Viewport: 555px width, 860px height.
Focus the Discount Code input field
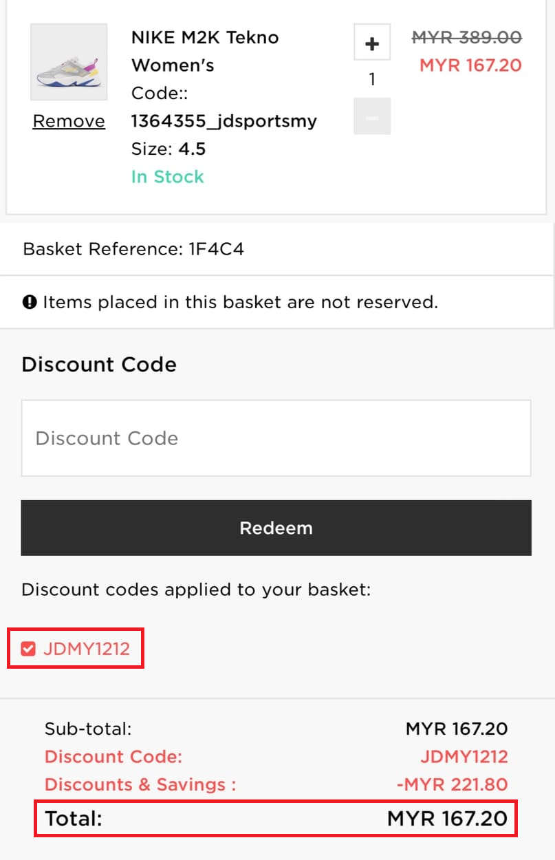click(276, 438)
